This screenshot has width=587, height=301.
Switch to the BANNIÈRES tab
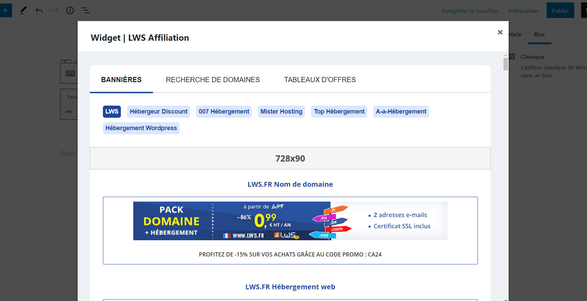[121, 80]
